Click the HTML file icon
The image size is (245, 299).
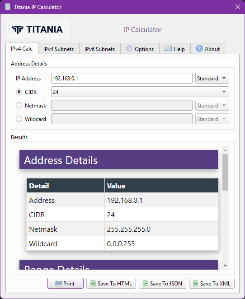(93, 283)
